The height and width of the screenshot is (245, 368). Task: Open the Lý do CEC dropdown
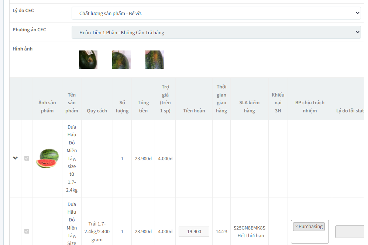(x=216, y=13)
